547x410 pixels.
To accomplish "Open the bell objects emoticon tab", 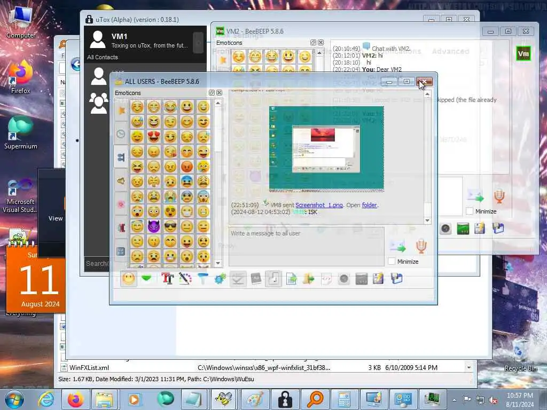I will point(121,181).
